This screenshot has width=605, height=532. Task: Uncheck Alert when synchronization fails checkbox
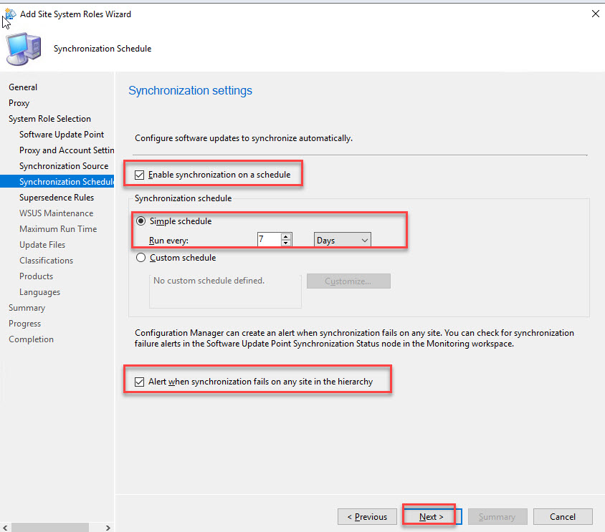(140, 382)
